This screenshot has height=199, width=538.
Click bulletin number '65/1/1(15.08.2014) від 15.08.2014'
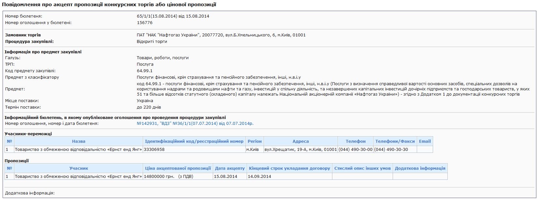(x=173, y=16)
